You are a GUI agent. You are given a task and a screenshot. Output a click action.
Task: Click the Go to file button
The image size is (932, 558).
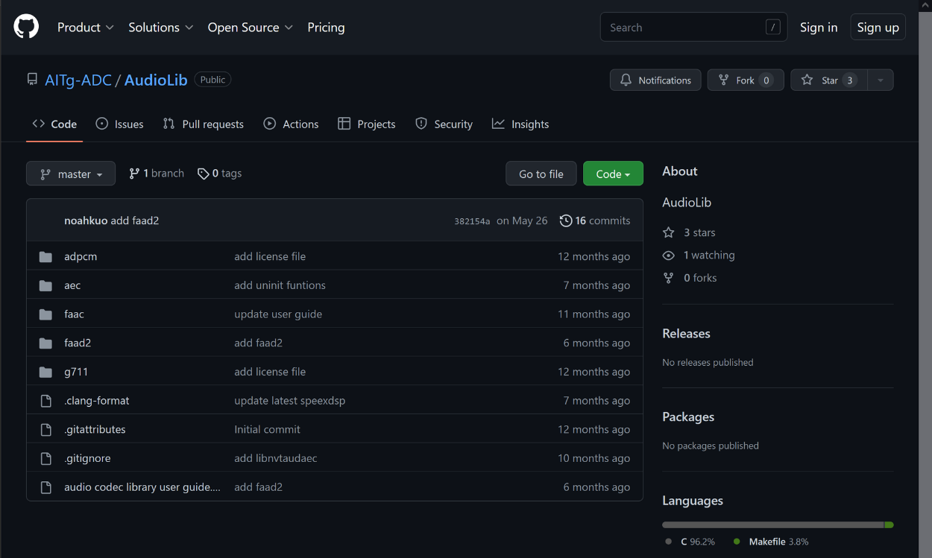541,174
